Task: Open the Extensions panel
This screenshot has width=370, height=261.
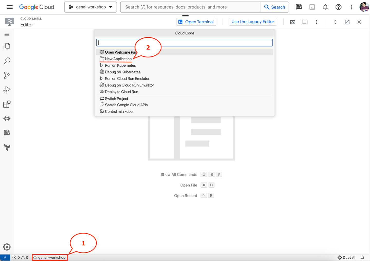Action: coord(7,104)
